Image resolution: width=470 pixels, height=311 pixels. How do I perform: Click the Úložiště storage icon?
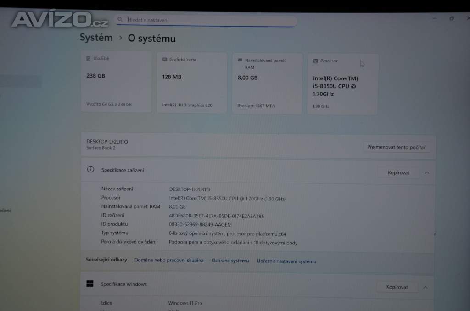(x=89, y=59)
